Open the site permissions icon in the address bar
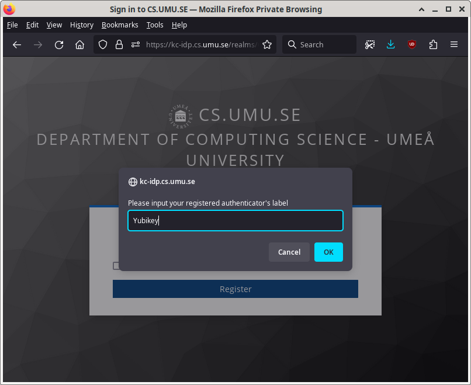Screen dimensions: 471x385 [136, 45]
